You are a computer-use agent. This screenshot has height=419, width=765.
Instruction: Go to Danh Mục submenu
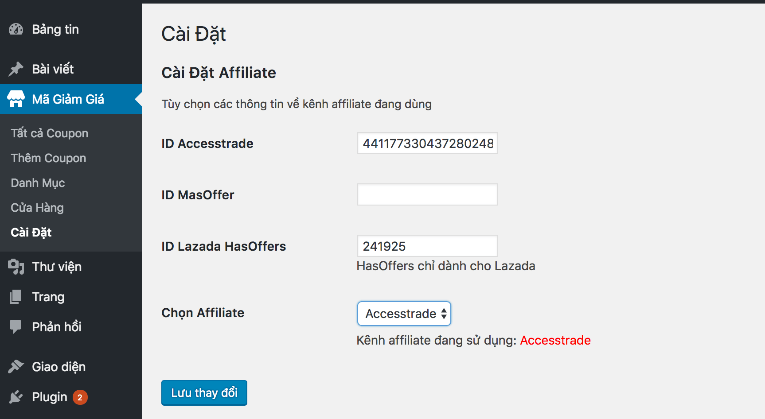(38, 183)
